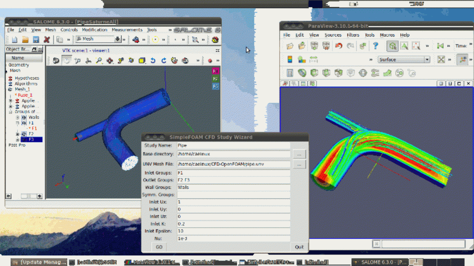The width and height of the screenshot is (474, 266).
Task: Click the Calculator filter icon in ParaView
Action: pos(290,73)
